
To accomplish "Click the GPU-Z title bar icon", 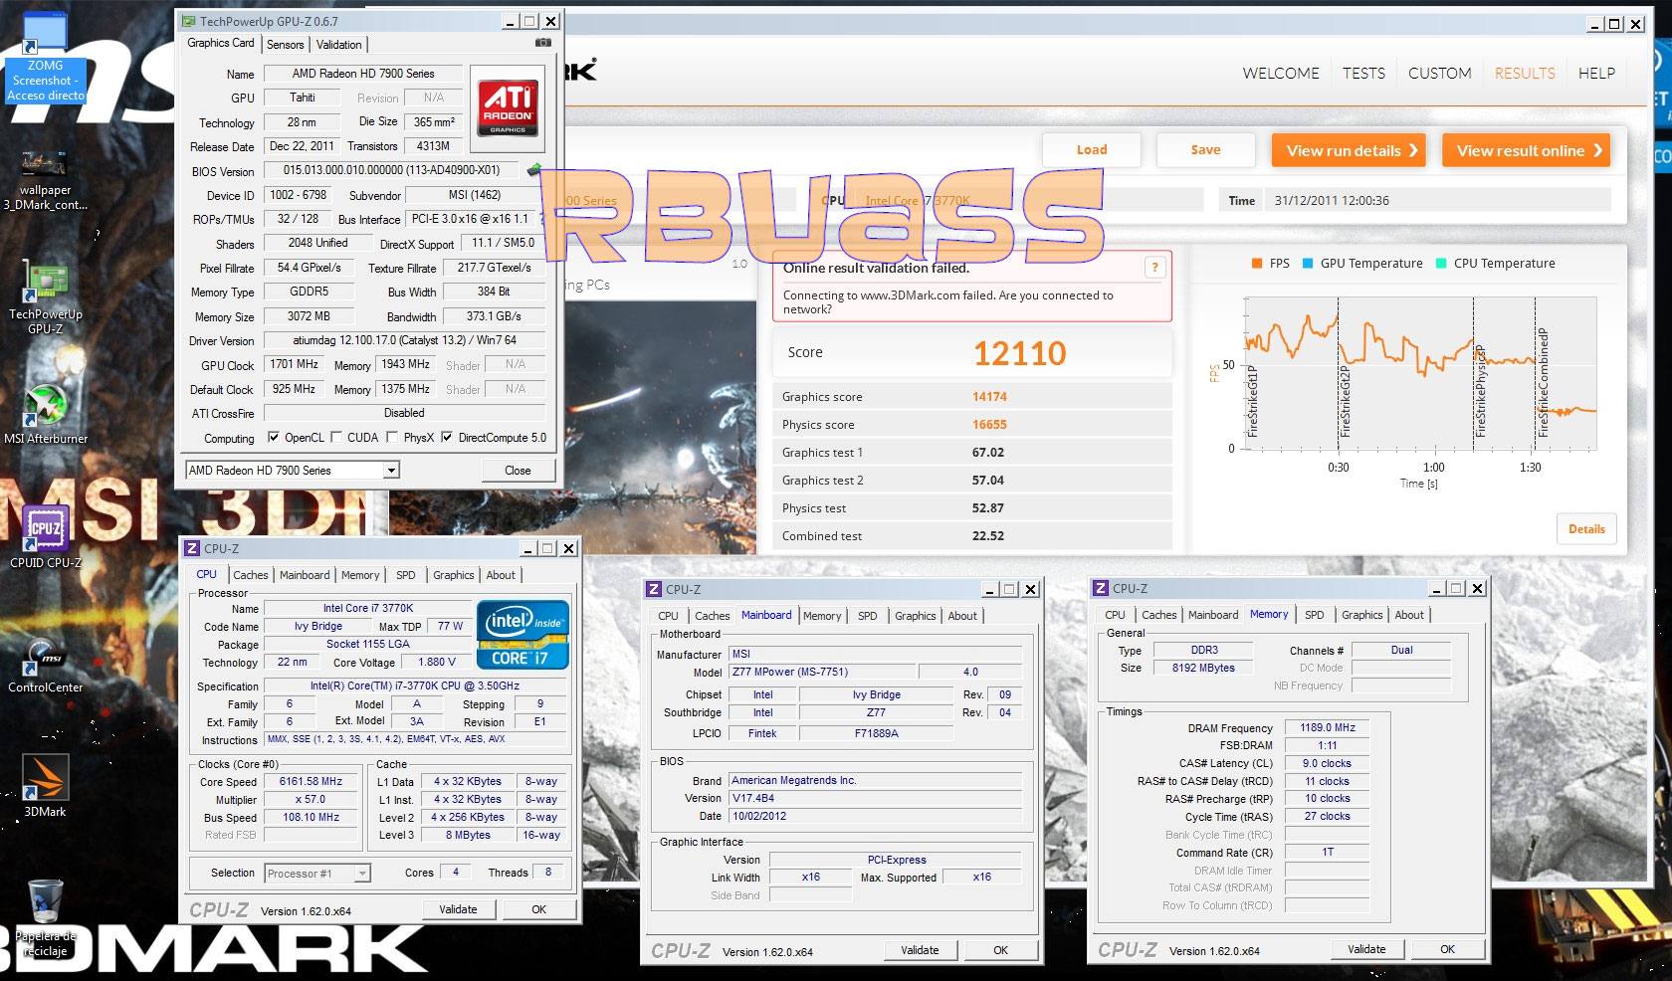I will point(188,21).
